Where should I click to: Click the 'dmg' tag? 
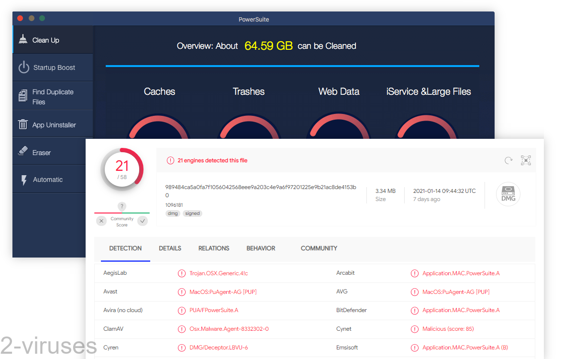point(173,213)
